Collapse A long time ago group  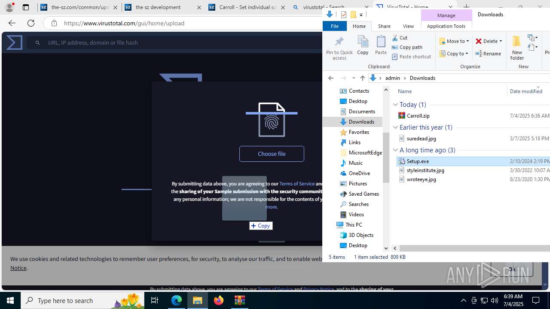(395, 150)
